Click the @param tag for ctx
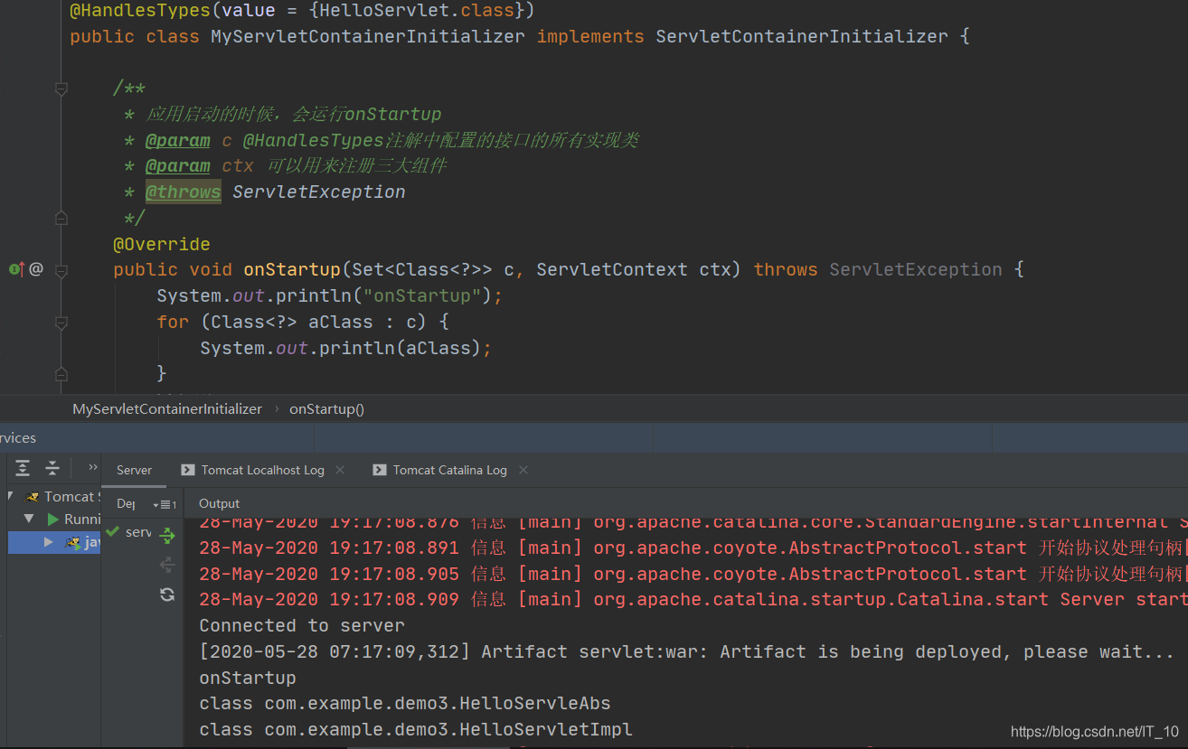This screenshot has height=749, width=1188. 178,166
